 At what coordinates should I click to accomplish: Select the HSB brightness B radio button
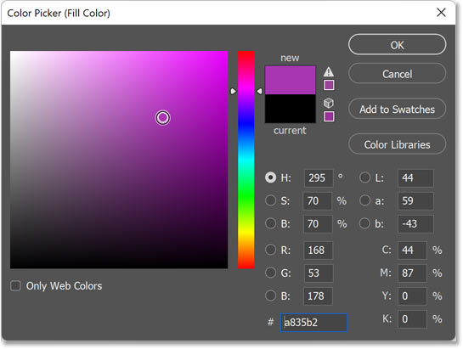[270, 223]
